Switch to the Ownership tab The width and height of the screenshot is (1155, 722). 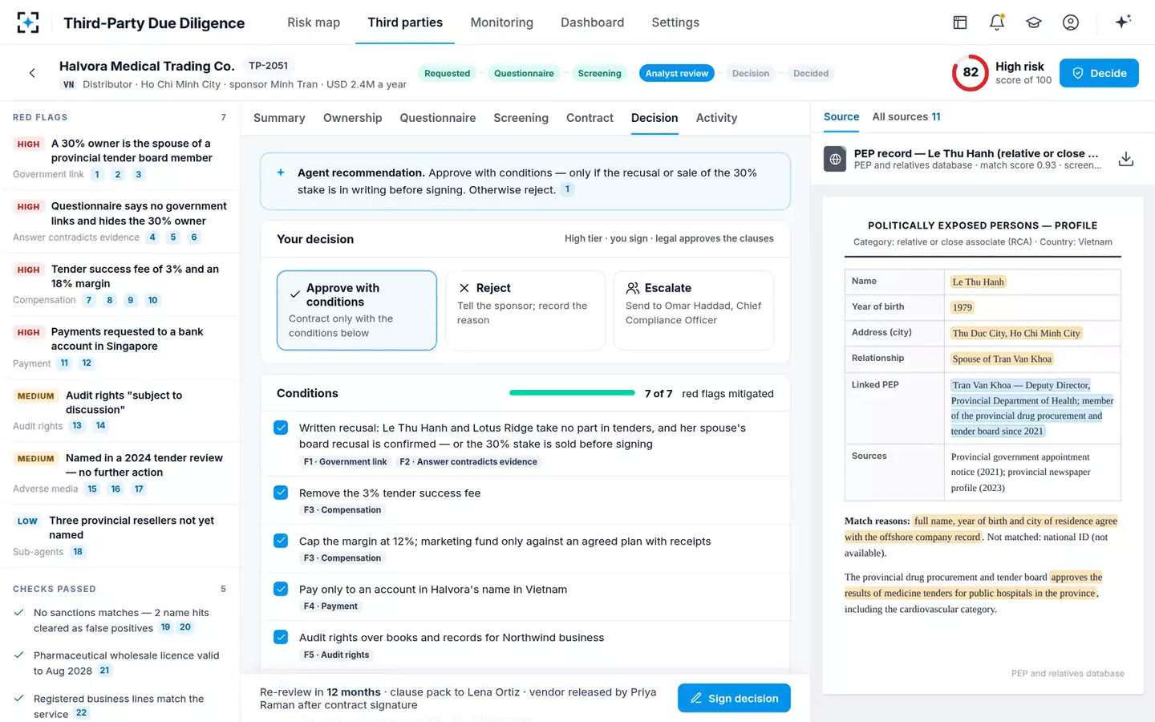pos(353,118)
